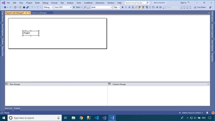Image resolution: width=215 pixels, height=121 pixels.
Task: Click the Send Feedback icon
Action: pyautogui.click(x=211, y=7)
